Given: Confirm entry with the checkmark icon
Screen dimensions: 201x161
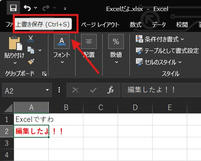Looking at the screenshot, I should click(93, 90).
